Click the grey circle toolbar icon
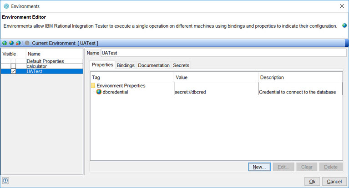The height and width of the screenshot is (188, 349). [x=27, y=43]
